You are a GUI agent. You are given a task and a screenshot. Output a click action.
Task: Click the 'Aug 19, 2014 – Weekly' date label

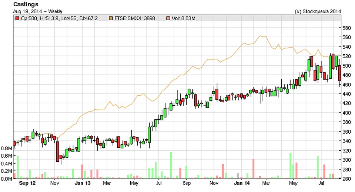click(x=38, y=11)
